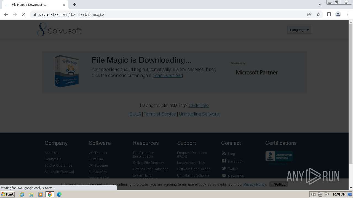Viewport: 353px width, 198px height.
Task: Open Frequent Questions (FAQs) support link
Action: (192, 155)
